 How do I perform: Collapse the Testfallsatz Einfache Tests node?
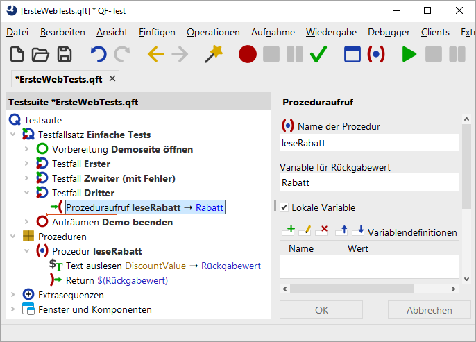(x=12, y=134)
